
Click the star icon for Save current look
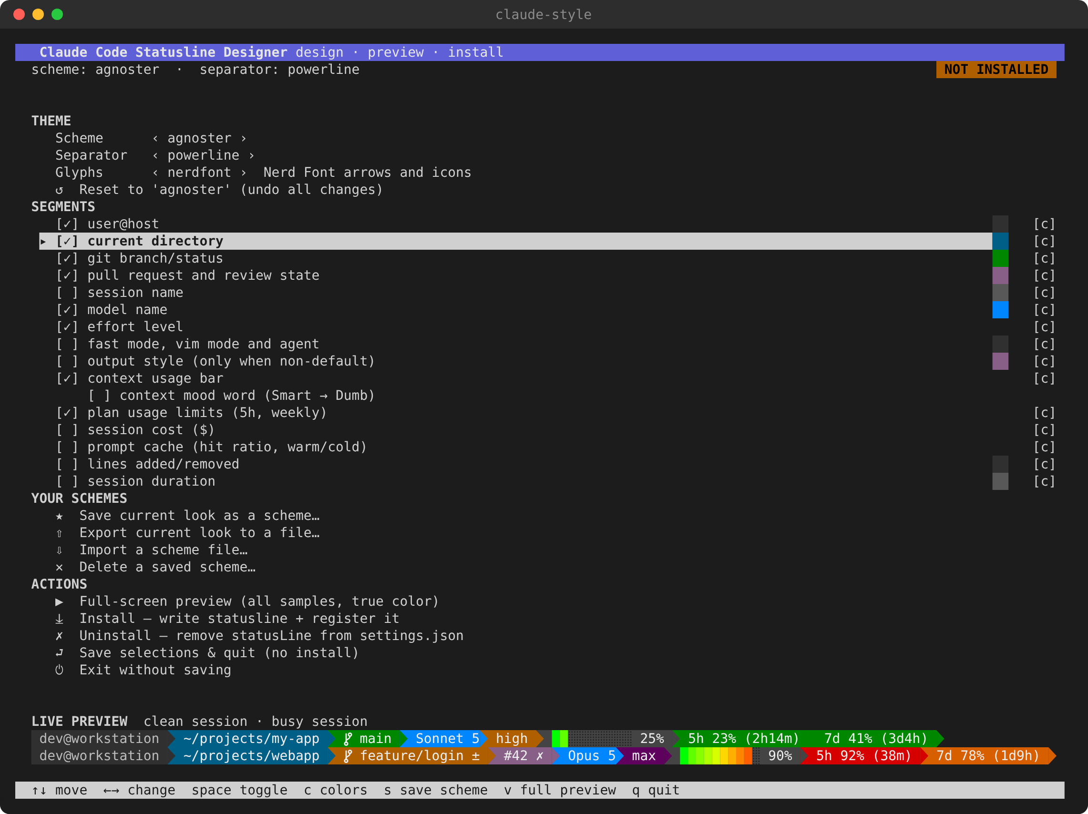(x=59, y=516)
